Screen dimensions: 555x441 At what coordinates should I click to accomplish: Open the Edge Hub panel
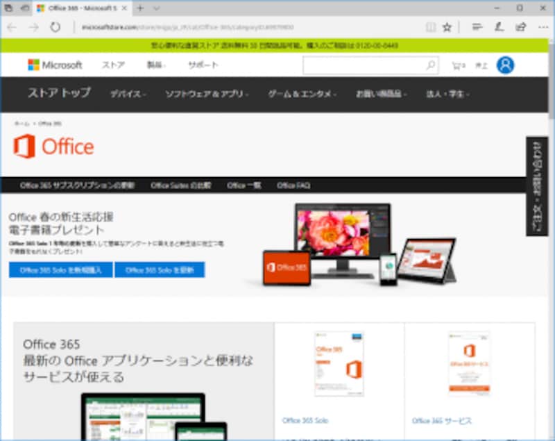pyautogui.click(x=477, y=27)
